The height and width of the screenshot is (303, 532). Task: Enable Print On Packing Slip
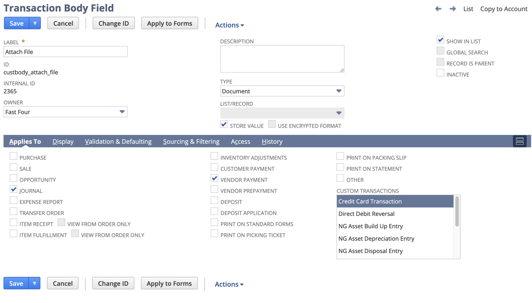coord(340,156)
